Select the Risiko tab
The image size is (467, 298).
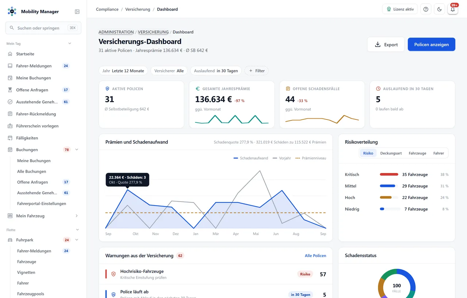tap(368, 153)
